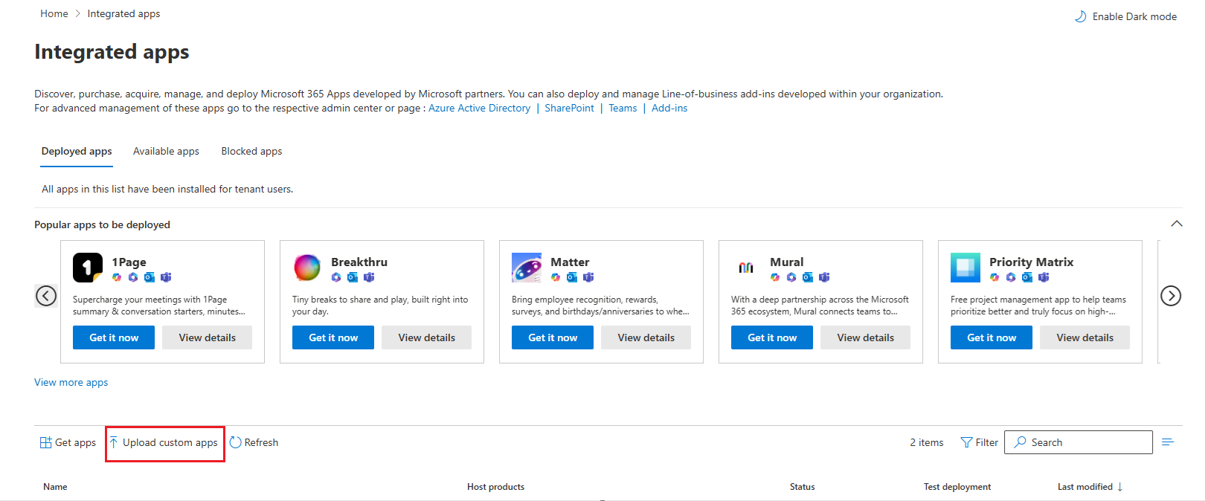Click the Teams icon under Priority Matrix
This screenshot has width=1205, height=501.
(x=1044, y=277)
